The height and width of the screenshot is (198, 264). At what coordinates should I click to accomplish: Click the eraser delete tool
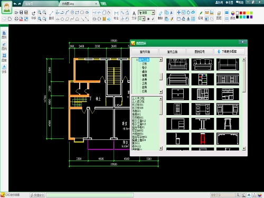click(161, 13)
